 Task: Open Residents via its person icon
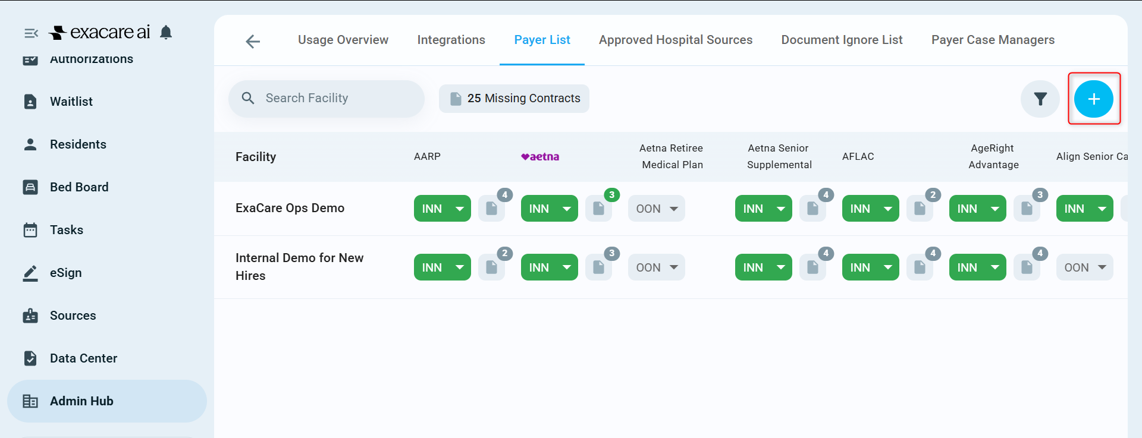tap(30, 144)
